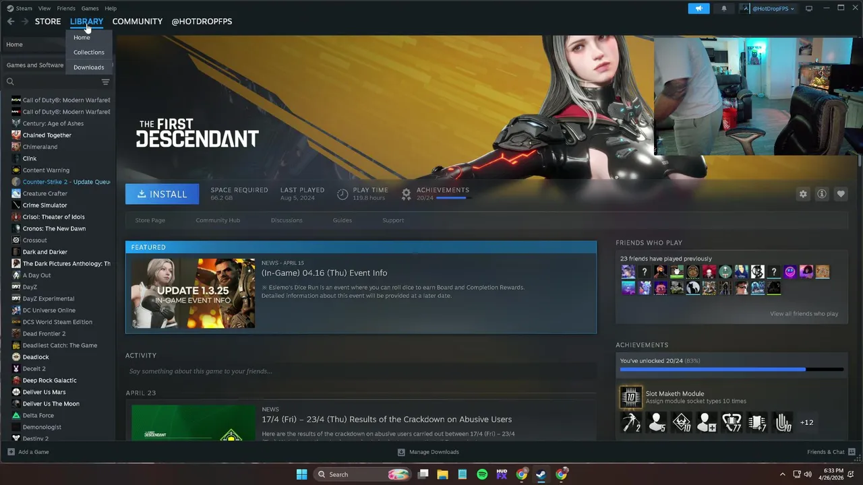Switch to Big Picture mode monitor icon
This screenshot has height=485, width=863.
[809, 8]
